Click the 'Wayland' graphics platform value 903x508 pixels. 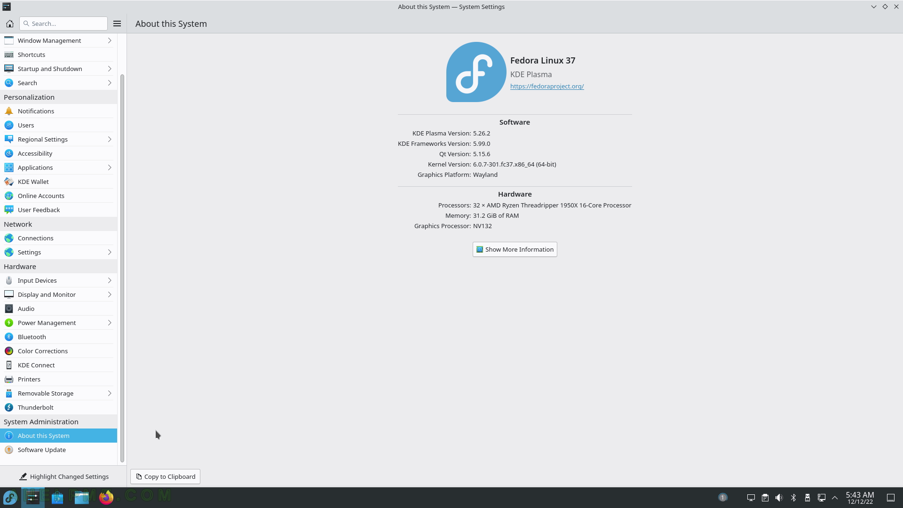[485, 175]
